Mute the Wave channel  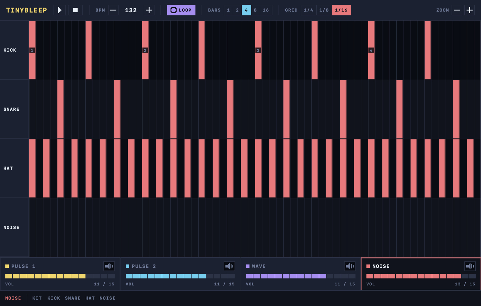point(350,266)
